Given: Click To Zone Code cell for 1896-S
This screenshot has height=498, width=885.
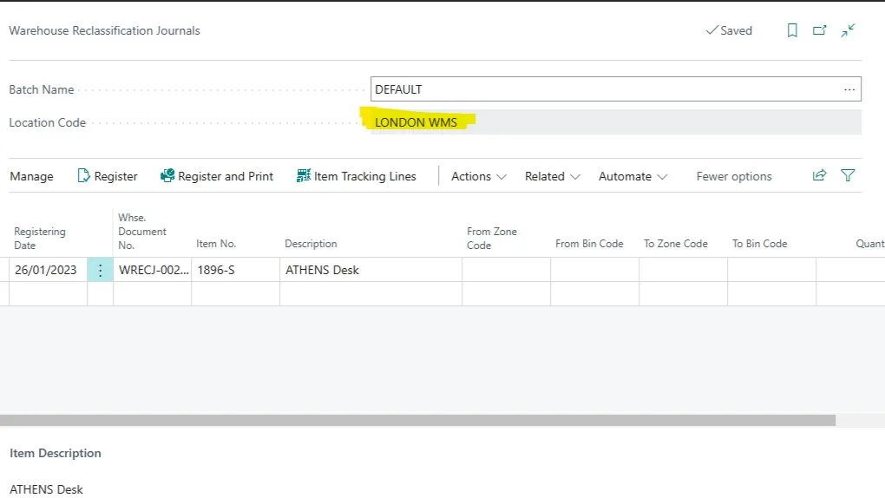Looking at the screenshot, I should click(x=684, y=270).
